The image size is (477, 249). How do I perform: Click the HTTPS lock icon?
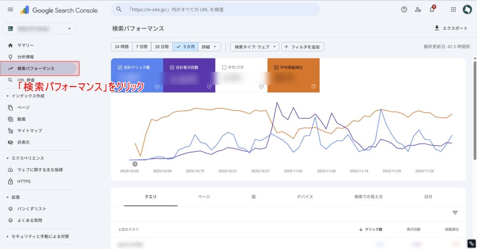click(x=10, y=182)
